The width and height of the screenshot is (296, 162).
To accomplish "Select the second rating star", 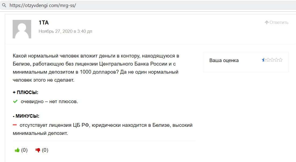I will click(268, 60).
